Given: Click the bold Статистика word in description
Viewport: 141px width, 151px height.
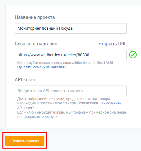Looking at the screenshot, I should [88, 103].
